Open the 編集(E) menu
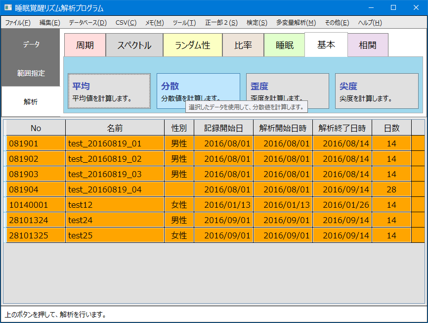 pos(50,23)
